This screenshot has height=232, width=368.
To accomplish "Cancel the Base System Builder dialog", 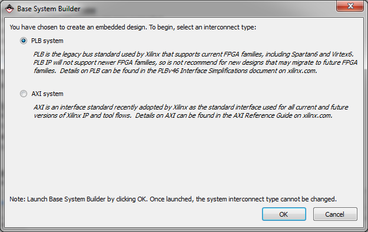I will tap(335, 214).
